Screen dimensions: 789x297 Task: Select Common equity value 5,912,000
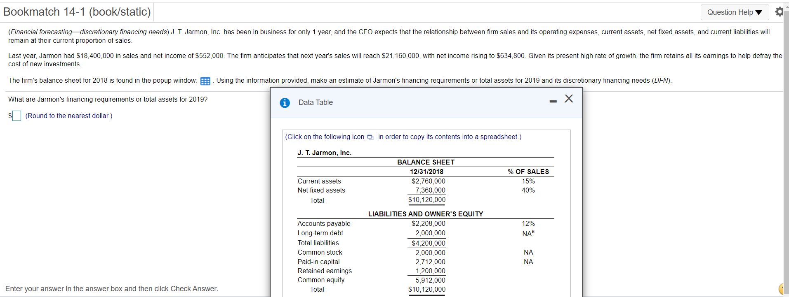tap(430, 280)
